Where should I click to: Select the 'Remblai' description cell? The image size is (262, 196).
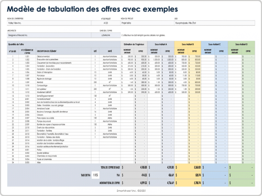click(63, 82)
